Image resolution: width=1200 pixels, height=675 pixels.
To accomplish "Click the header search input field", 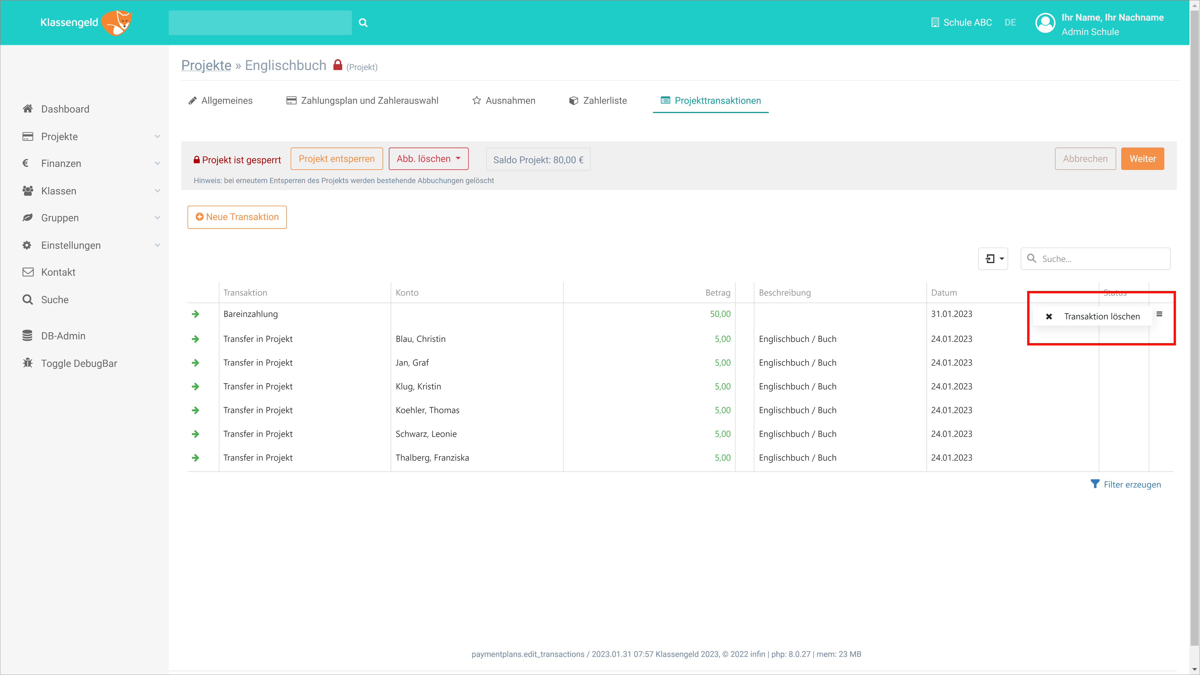I will pos(260,23).
